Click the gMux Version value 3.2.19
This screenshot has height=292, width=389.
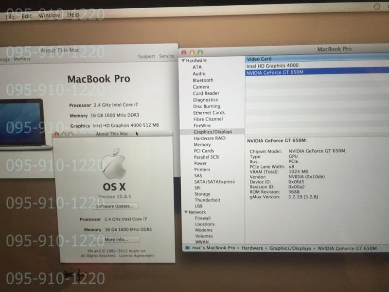pos(303,197)
